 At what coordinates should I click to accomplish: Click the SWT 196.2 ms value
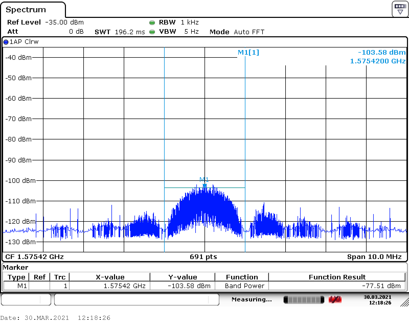(x=130, y=32)
